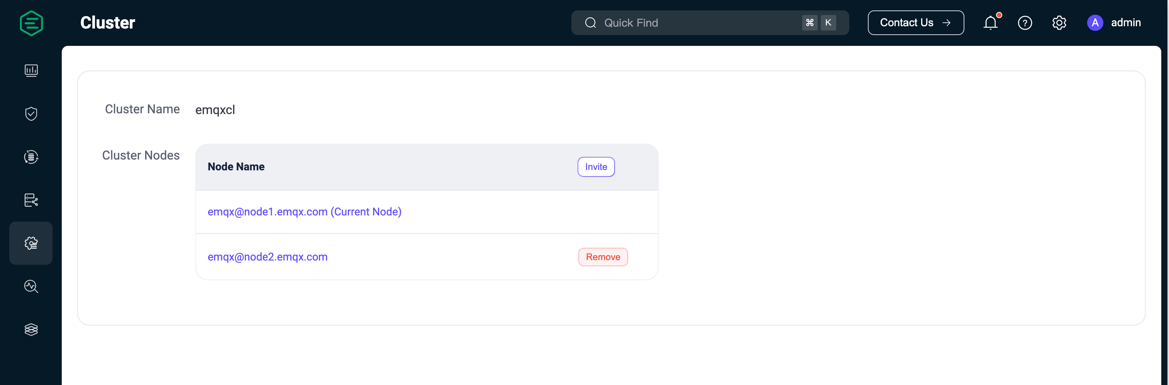
Task: Select the highlighted gear sidebar icon
Action: pyautogui.click(x=31, y=243)
